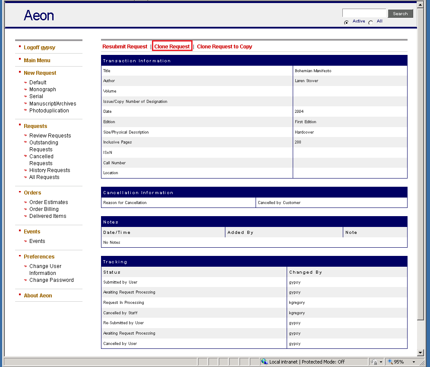Open the About Aeon menu item

38,296
